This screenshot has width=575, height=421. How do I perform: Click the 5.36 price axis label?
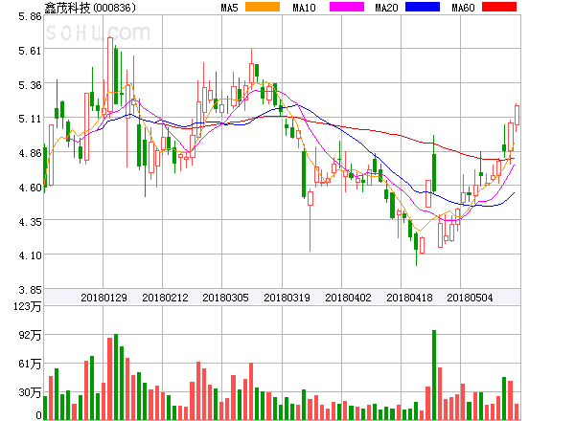click(x=30, y=85)
